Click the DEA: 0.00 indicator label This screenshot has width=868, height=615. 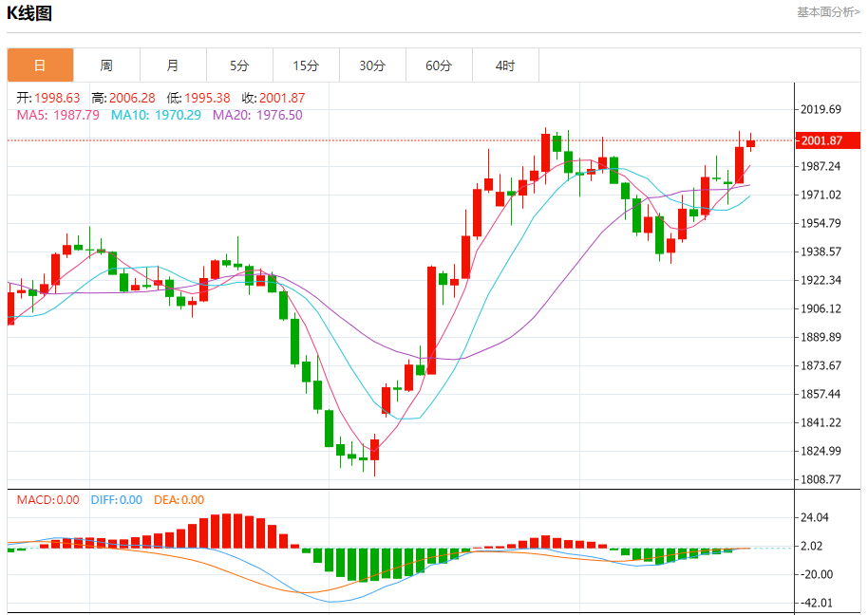(x=179, y=500)
